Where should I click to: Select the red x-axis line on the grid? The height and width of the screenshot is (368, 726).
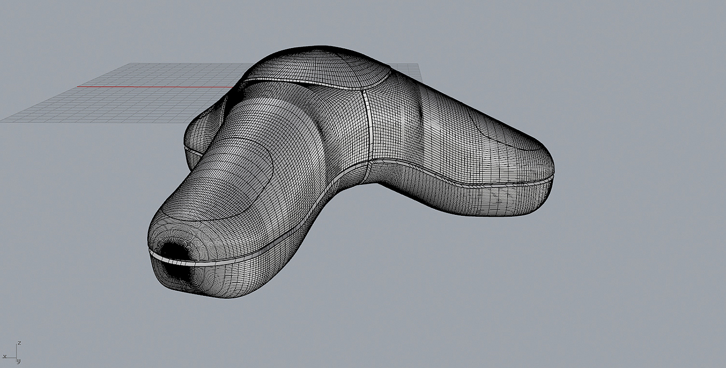(x=156, y=87)
